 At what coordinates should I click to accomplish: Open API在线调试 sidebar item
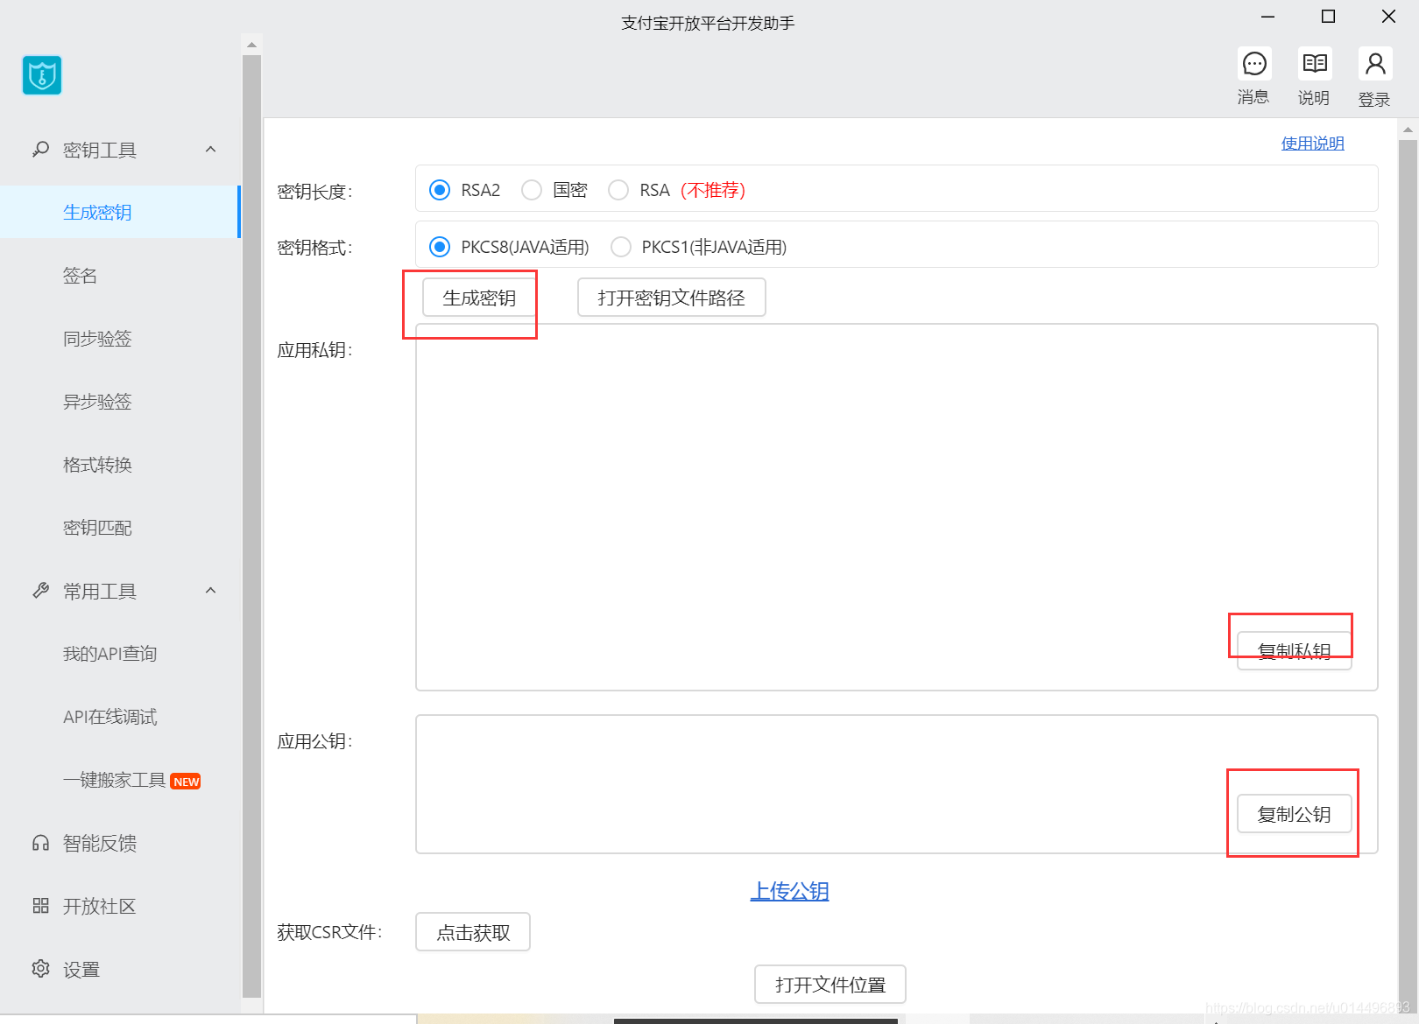120,717
